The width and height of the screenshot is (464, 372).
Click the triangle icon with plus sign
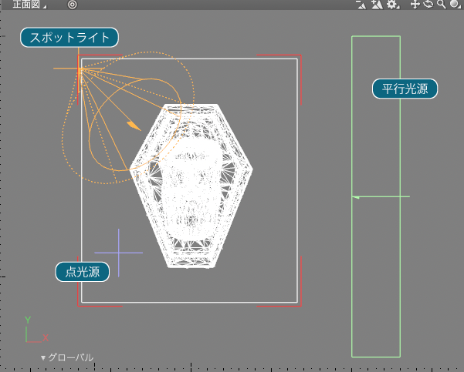[x=376, y=5]
